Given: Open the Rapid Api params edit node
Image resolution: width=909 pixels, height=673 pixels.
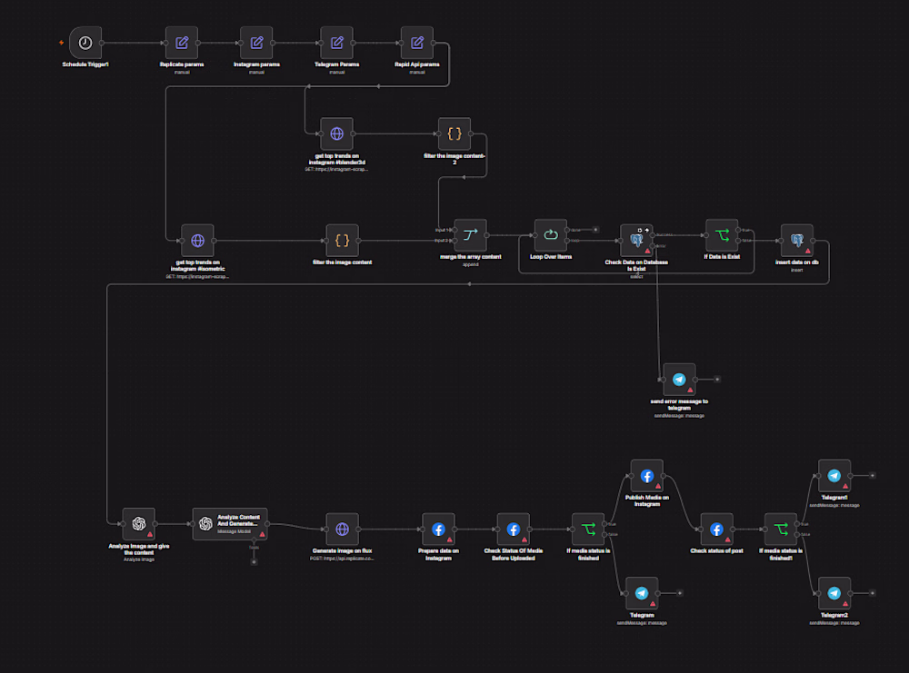Looking at the screenshot, I should pos(417,43).
